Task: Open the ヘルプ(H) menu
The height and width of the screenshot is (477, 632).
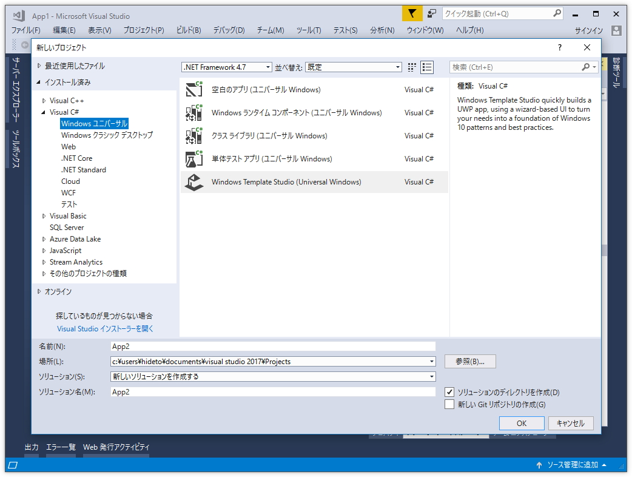Action: pyautogui.click(x=469, y=30)
